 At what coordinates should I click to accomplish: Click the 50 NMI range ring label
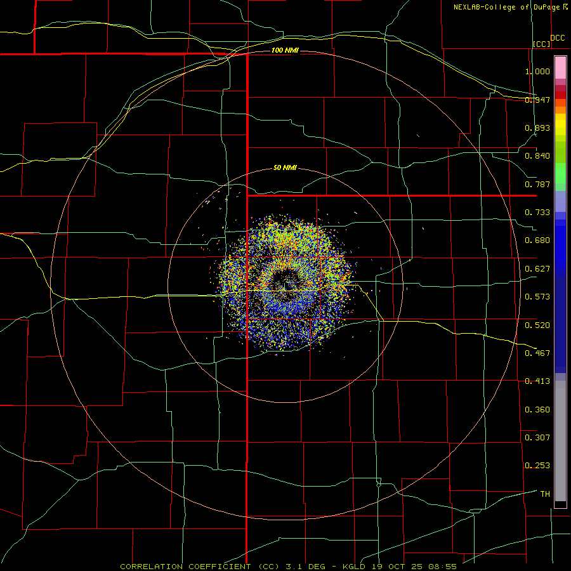[x=285, y=168]
